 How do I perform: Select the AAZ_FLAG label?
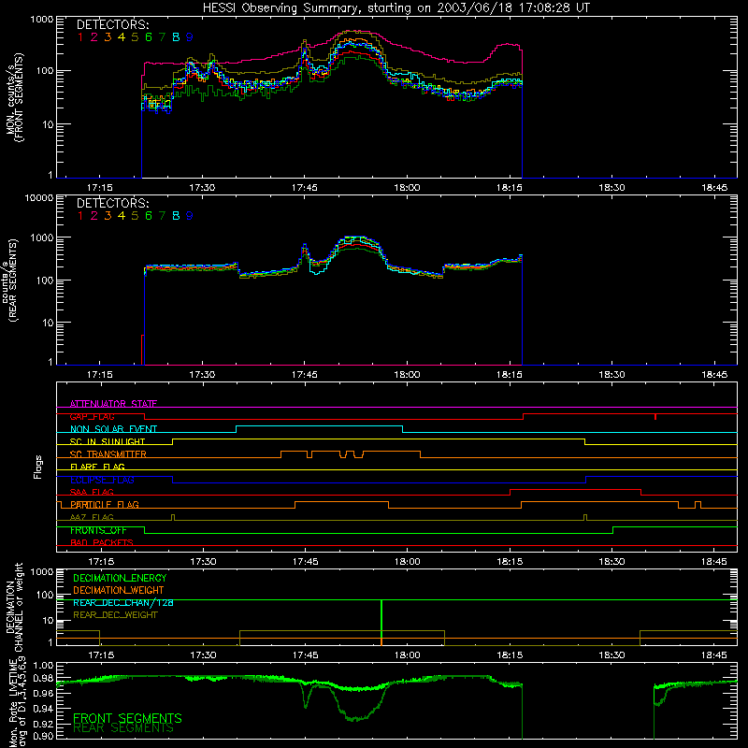(x=92, y=517)
